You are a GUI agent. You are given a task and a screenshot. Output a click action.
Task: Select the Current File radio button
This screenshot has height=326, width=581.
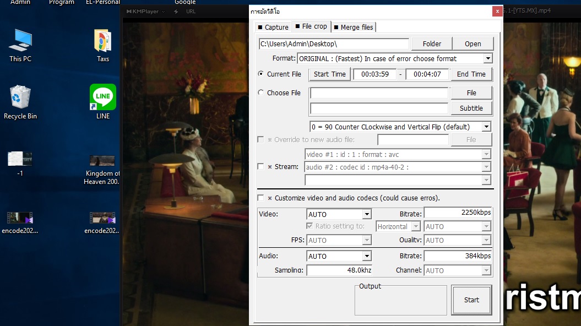pyautogui.click(x=261, y=74)
